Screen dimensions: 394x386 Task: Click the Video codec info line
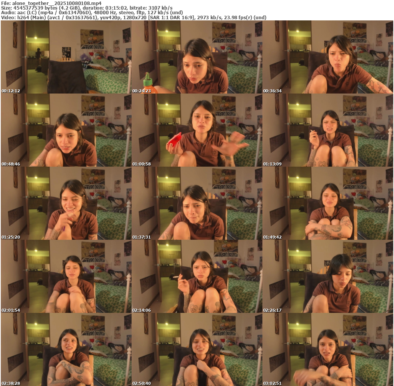click(133, 17)
